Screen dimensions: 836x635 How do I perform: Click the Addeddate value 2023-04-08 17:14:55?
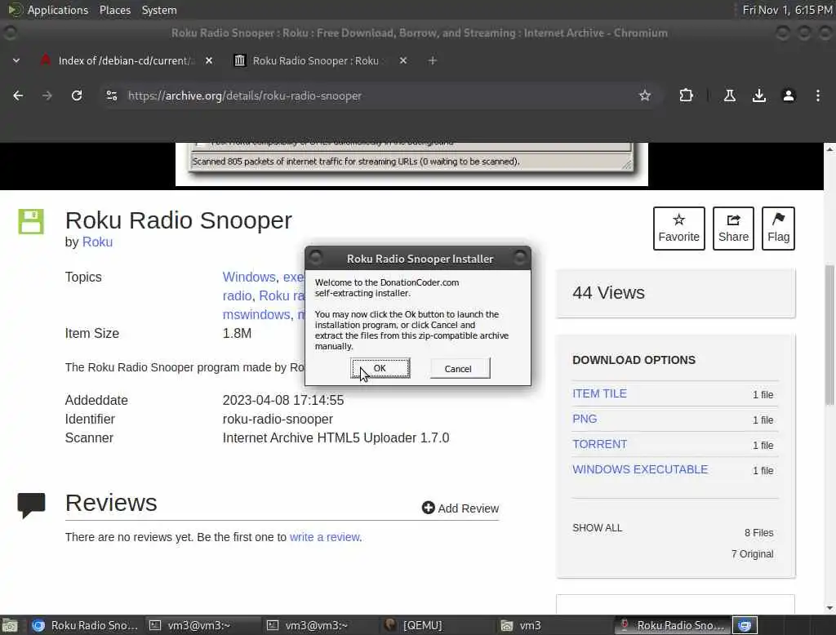pyautogui.click(x=283, y=401)
